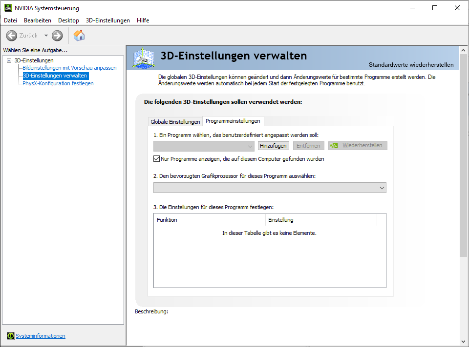Open the Hilfe menu
The image size is (469, 347).
pos(143,20)
